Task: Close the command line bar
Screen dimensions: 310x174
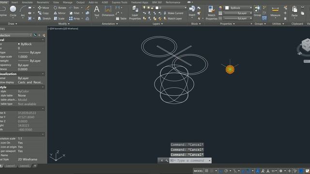Action: [161, 160]
